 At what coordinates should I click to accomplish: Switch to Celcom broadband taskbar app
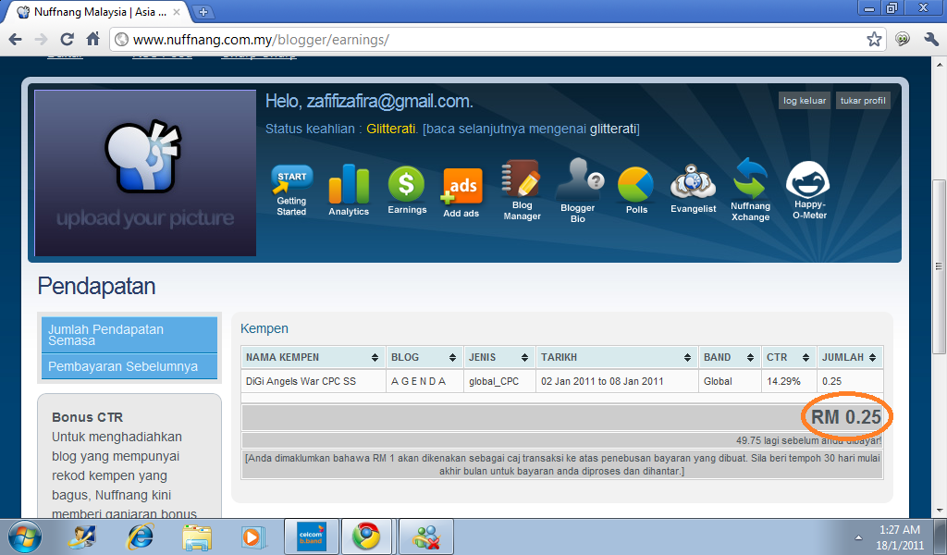point(312,536)
